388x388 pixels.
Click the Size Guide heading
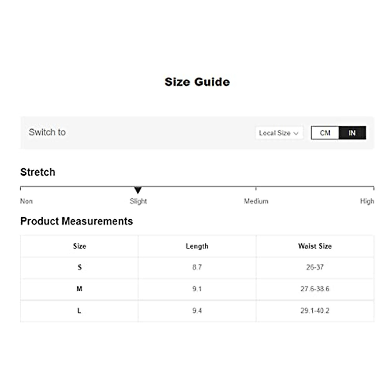(197, 82)
